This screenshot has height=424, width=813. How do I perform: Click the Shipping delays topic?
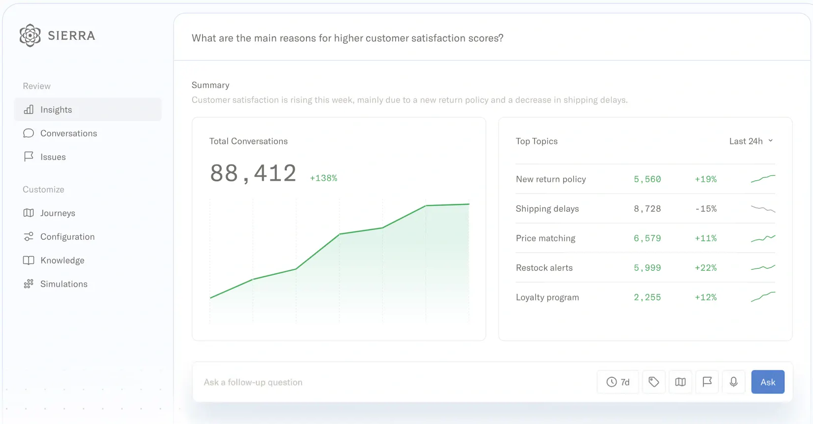547,209
